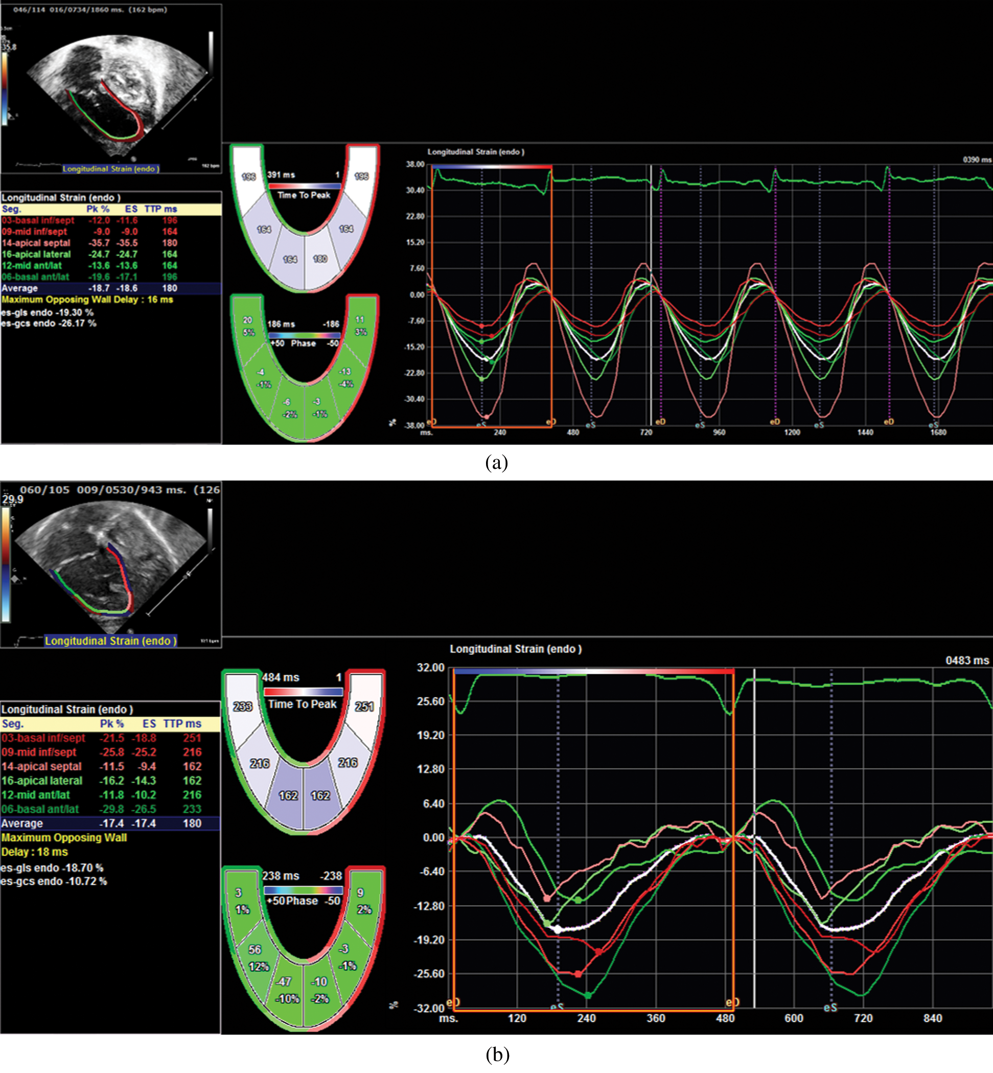Viewport: 993px width, 1073px height.
Task: Click the TTP ms column header in the upper table
Action: 160,209
